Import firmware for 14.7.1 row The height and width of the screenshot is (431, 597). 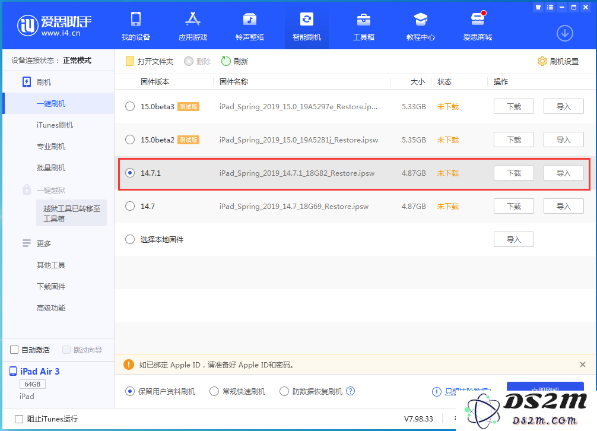click(564, 173)
